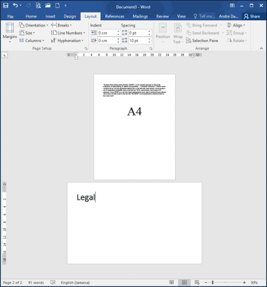Open the Margins dropdown
This screenshot has height=287, width=267.
click(10, 33)
